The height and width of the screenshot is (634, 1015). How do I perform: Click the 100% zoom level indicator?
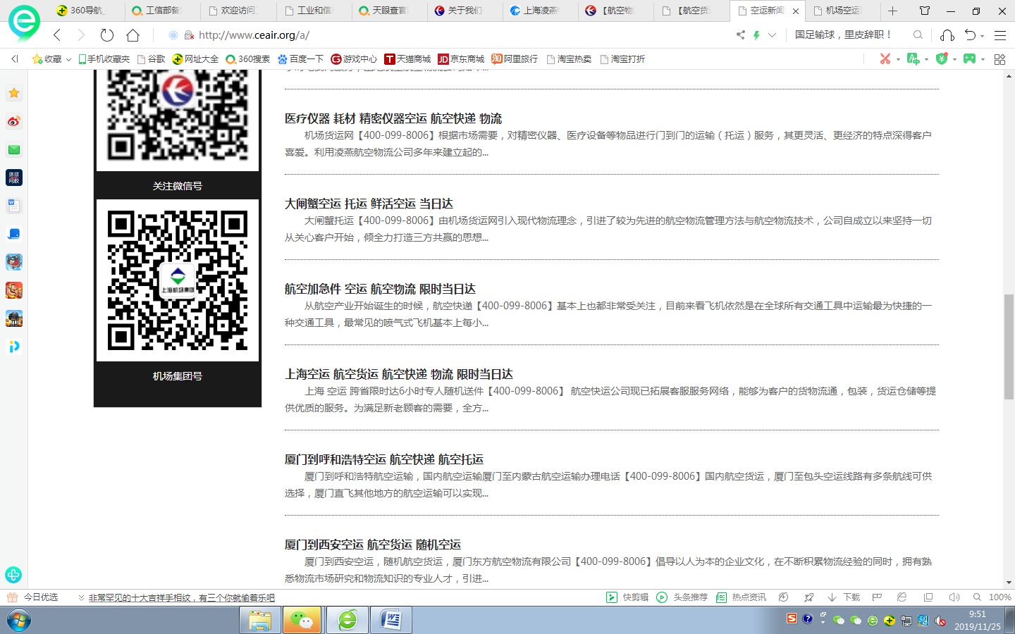[1000, 597]
